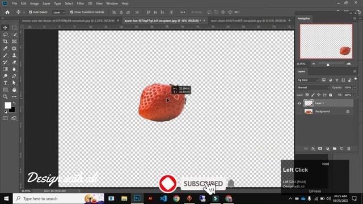The width and height of the screenshot is (363, 204).
Task: Swap foreground and background colors icon
Action: [x=14, y=103]
